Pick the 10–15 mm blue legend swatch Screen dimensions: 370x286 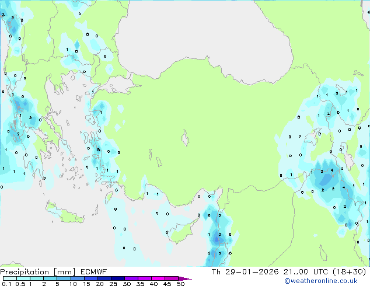pyautogui.click(x=77, y=278)
